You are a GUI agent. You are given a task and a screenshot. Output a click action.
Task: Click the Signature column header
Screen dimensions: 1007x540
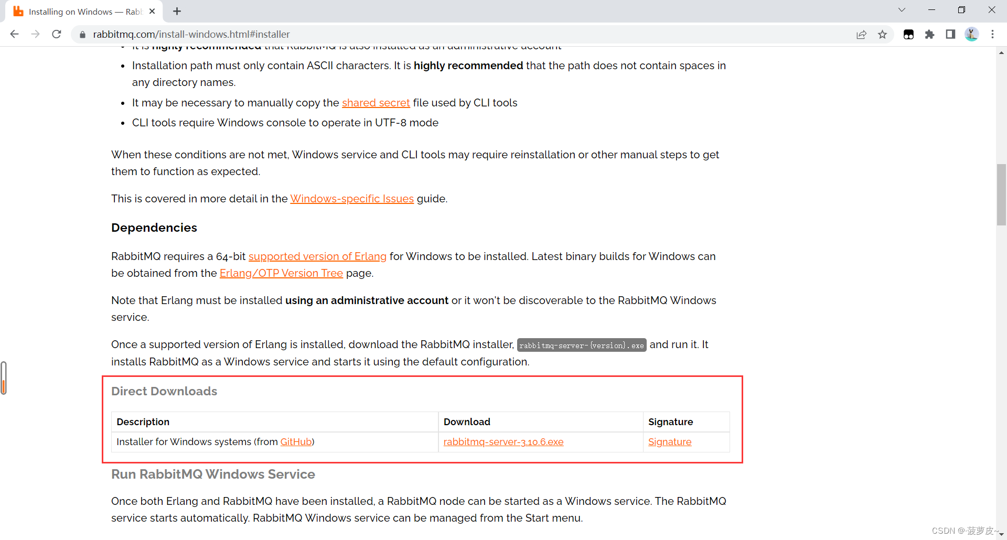click(x=670, y=422)
